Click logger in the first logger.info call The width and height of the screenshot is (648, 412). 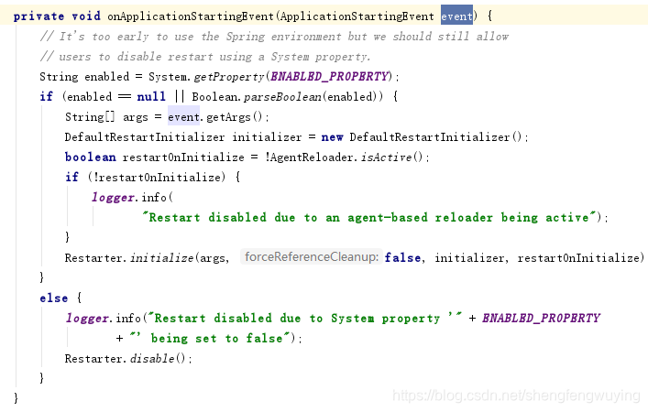[x=113, y=198]
